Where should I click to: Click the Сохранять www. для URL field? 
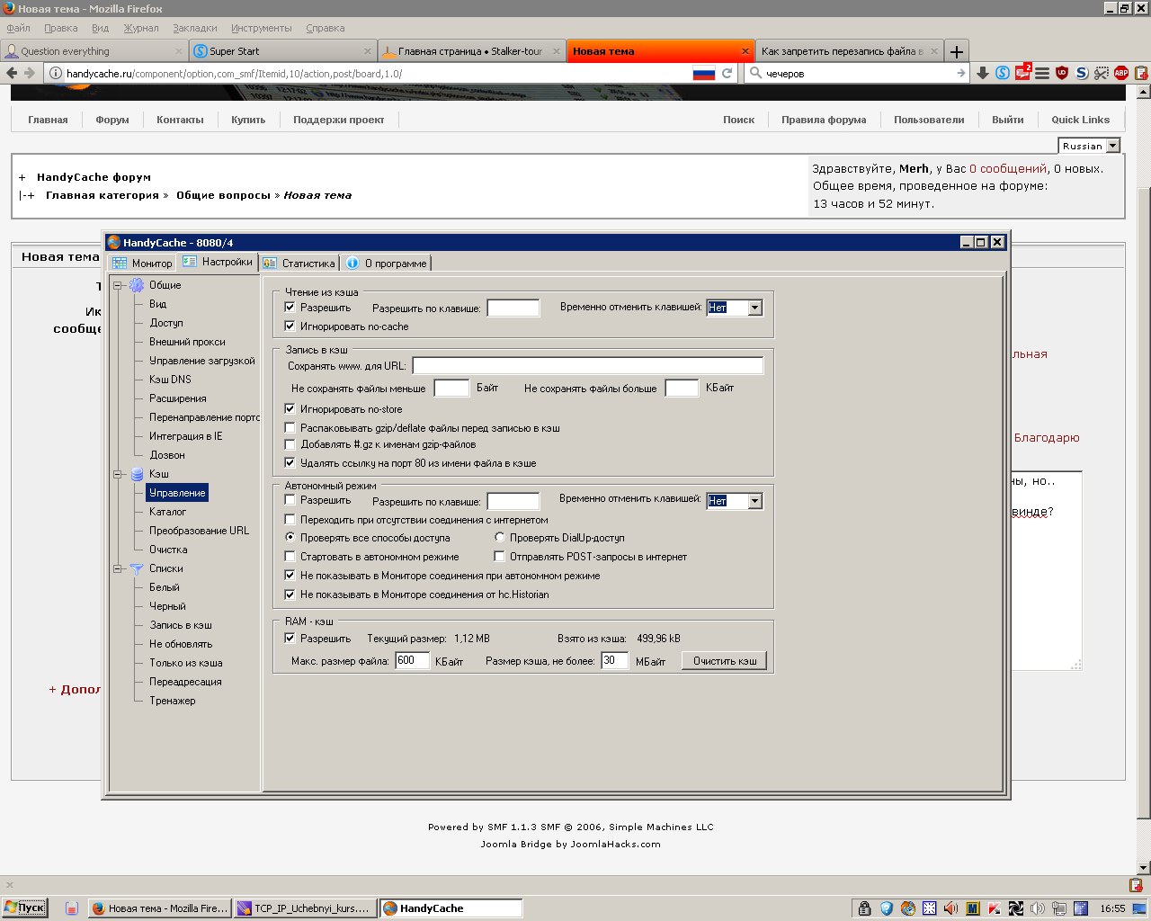click(587, 365)
